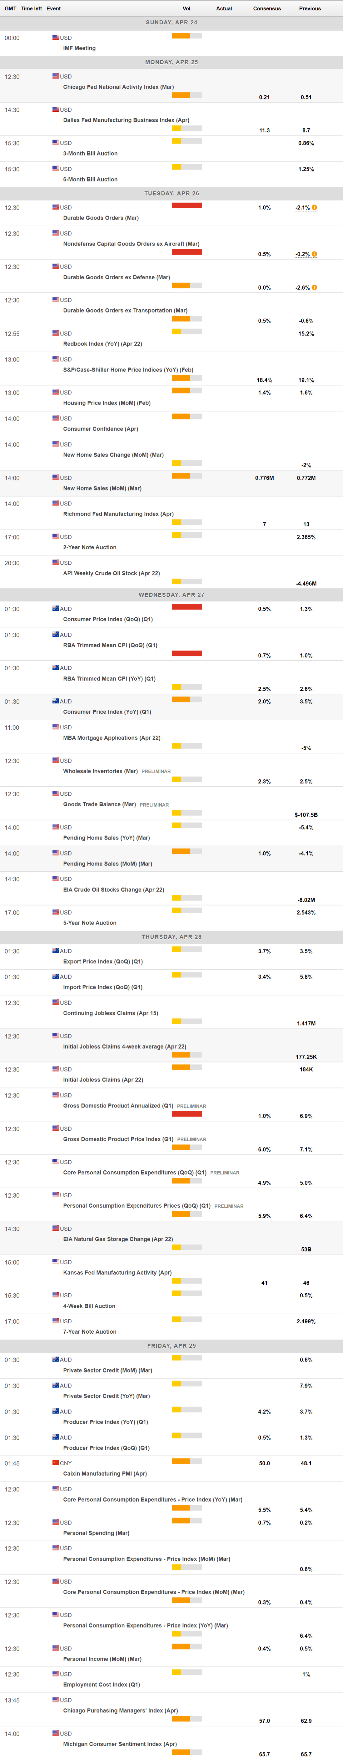Image resolution: width=343 pixels, height=1759 pixels.
Task: Click the revision icon beside the -2.6% previous value
Action: (x=314, y=287)
